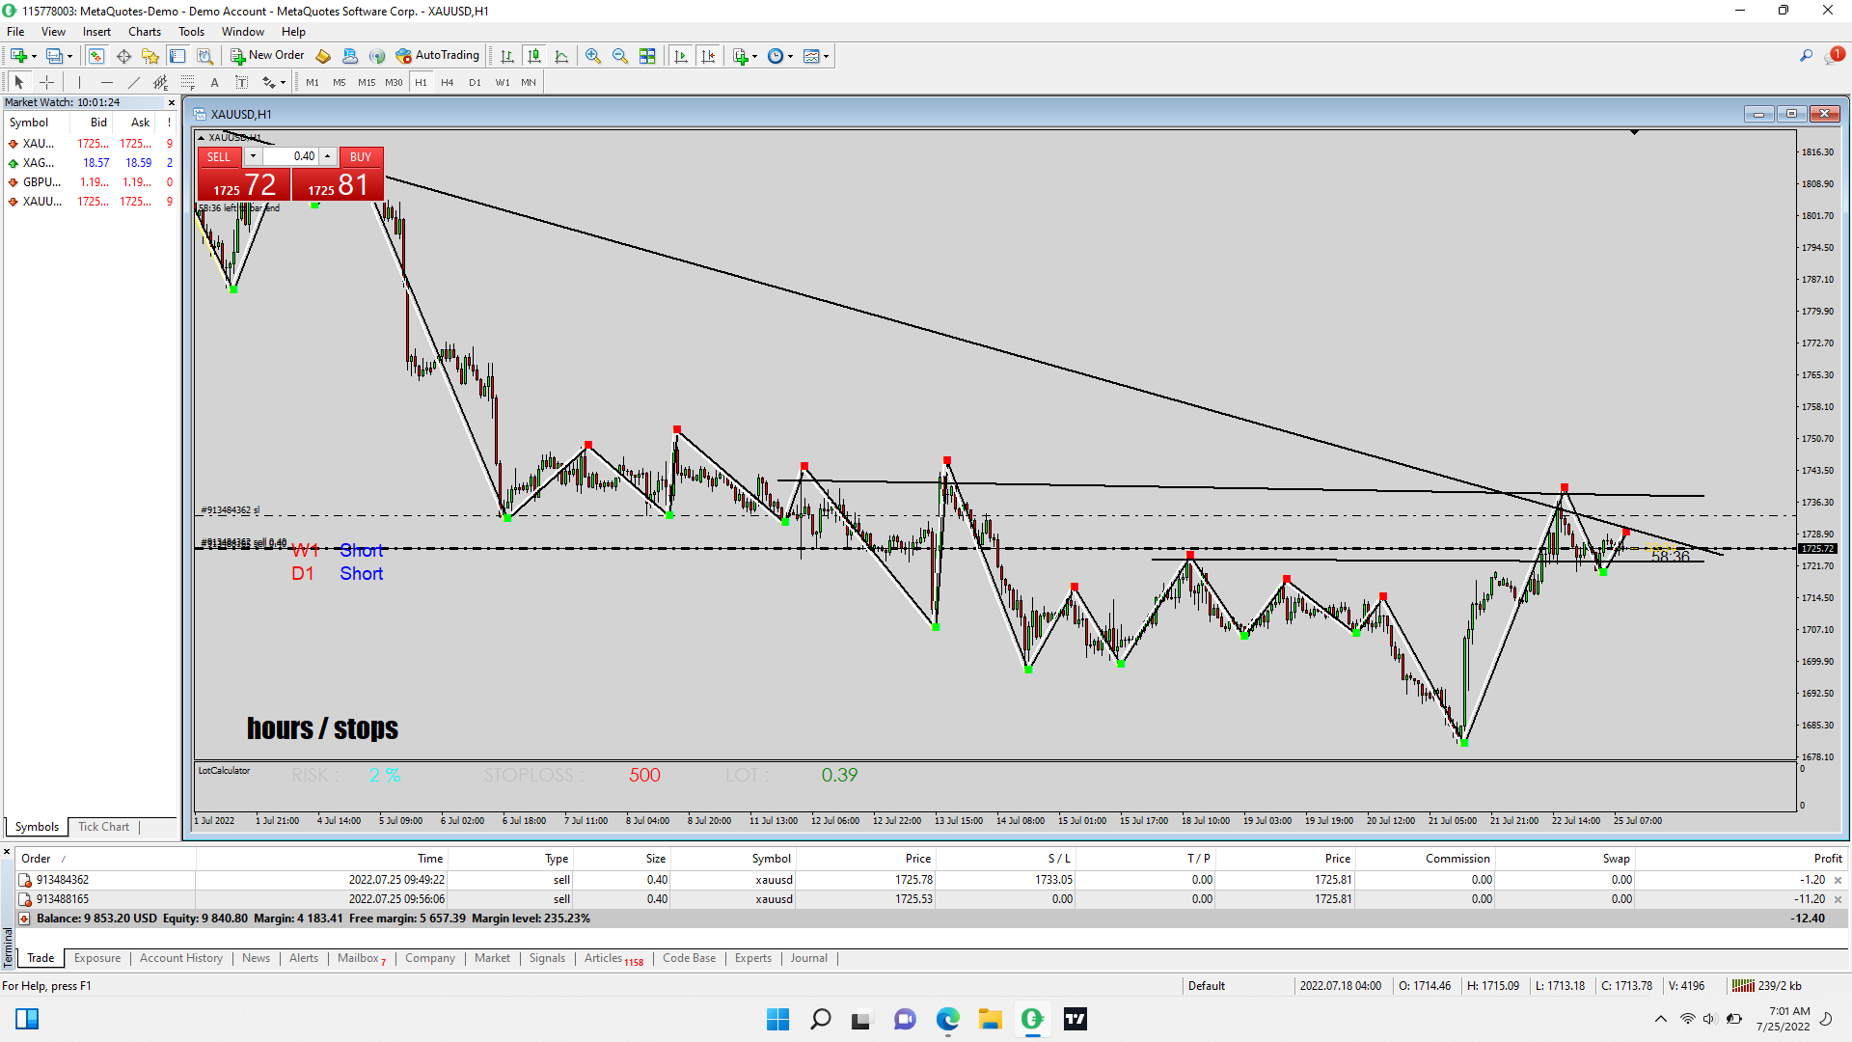Switch to Account History tab
Viewport: 1852px width, 1042px height.
(180, 958)
